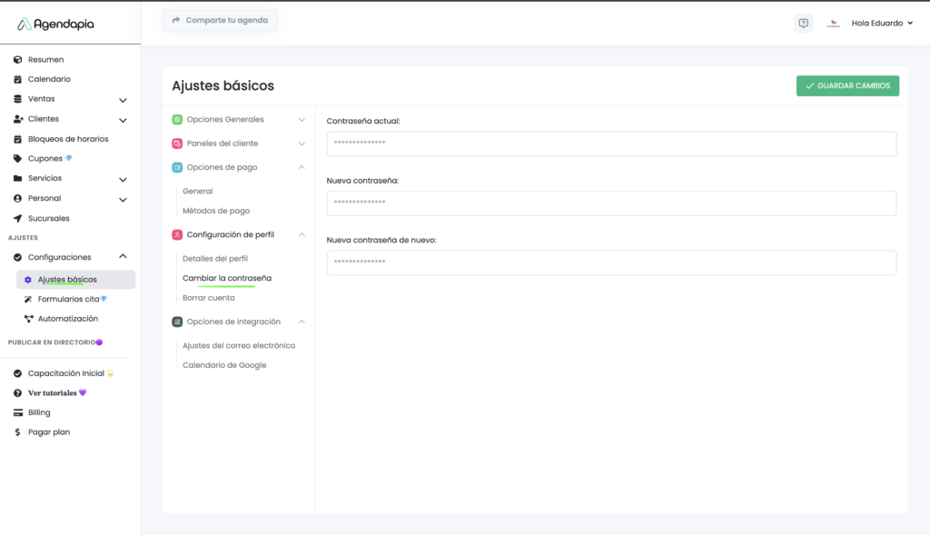This screenshot has height=535, width=930.
Task: Collapse the Configuraciones menu
Action: click(x=123, y=257)
